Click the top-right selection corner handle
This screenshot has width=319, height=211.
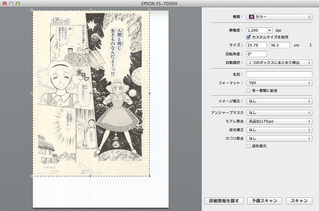point(150,10)
